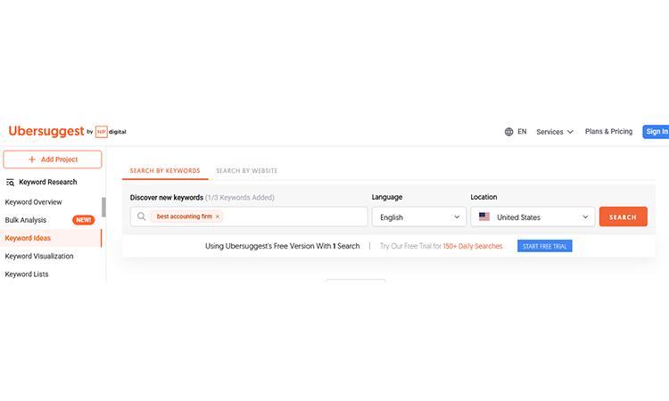Remove the 'best accounting firm' keyword tag

[217, 217]
